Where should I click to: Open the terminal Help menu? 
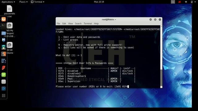pos(96,23)
